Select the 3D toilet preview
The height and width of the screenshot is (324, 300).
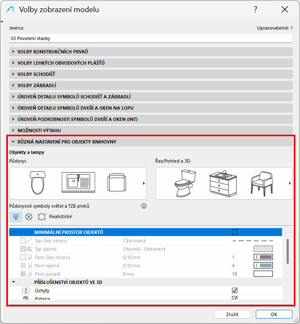[x=185, y=183]
